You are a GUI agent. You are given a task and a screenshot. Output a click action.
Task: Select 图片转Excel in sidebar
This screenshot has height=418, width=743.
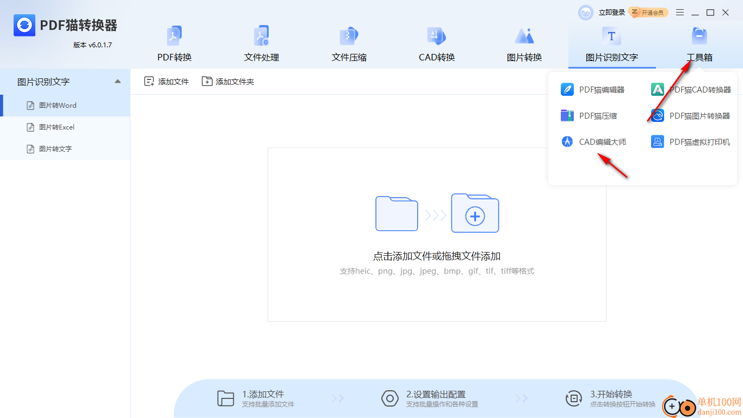(65, 127)
